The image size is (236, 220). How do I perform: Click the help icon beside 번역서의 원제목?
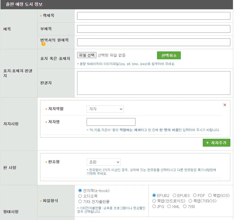tap(43, 44)
